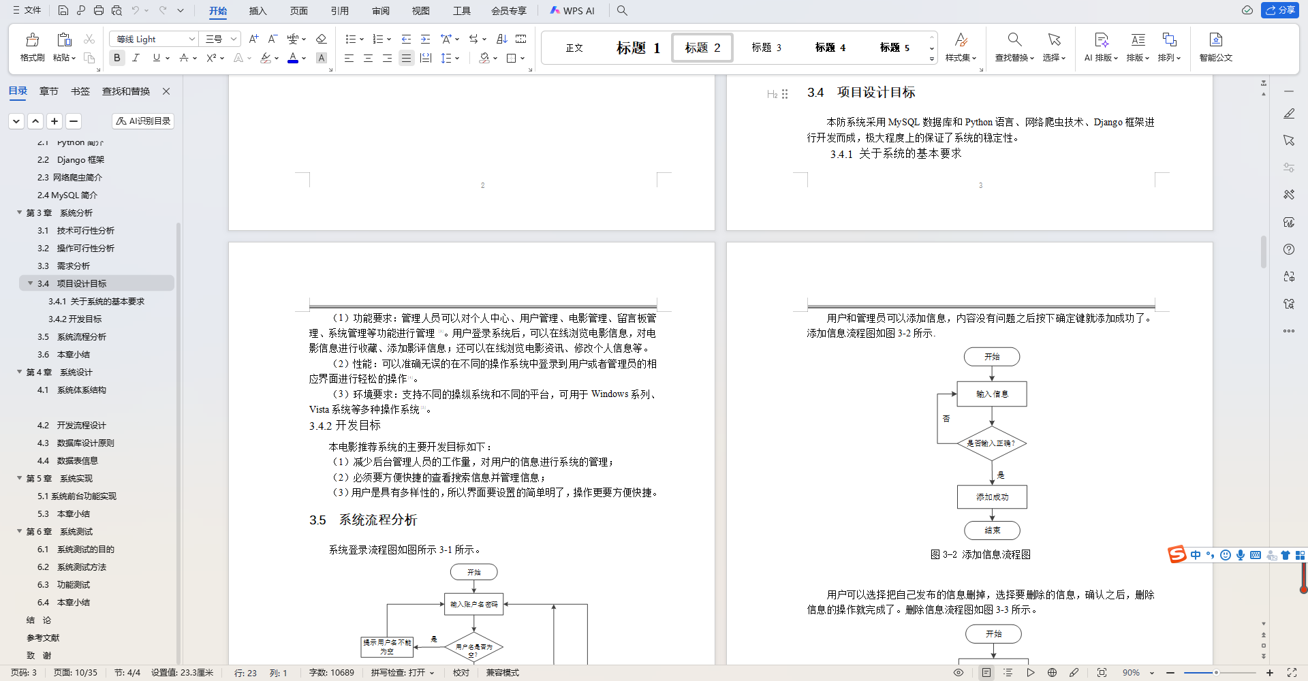Click the Cut scissors icon
The width and height of the screenshot is (1308, 681).
(89, 39)
